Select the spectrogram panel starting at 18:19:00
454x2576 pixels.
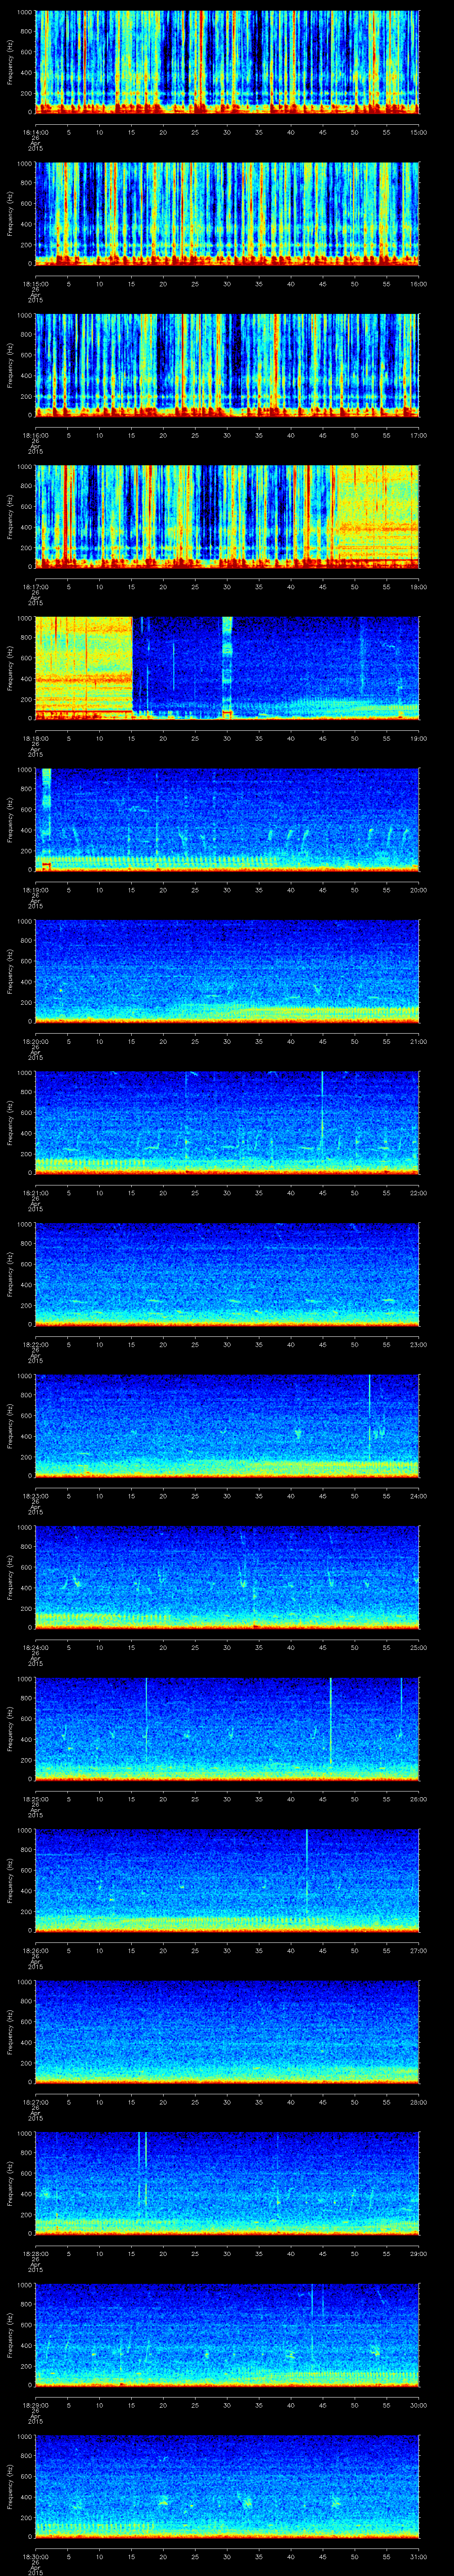tap(227, 820)
